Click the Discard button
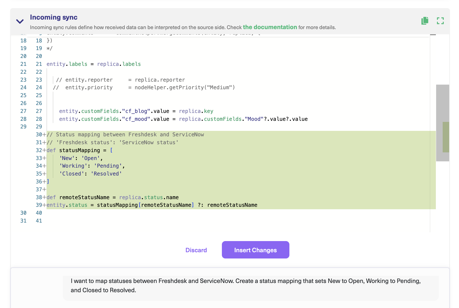This screenshot has height=308, width=459. coord(196,250)
